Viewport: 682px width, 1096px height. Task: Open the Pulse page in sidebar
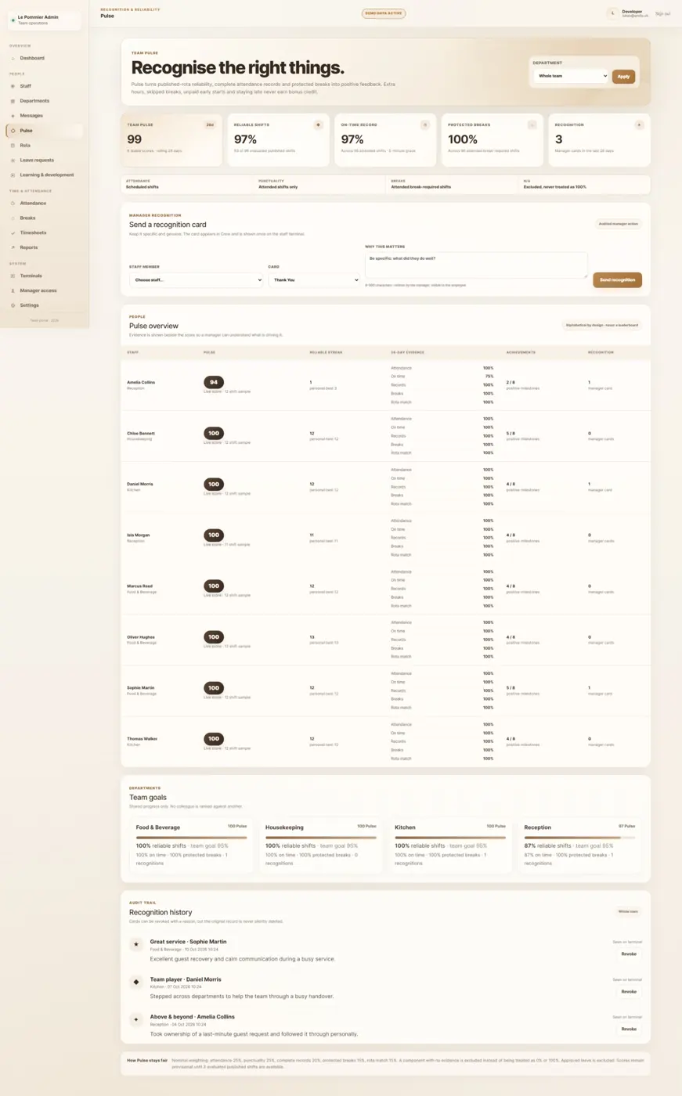(x=44, y=131)
